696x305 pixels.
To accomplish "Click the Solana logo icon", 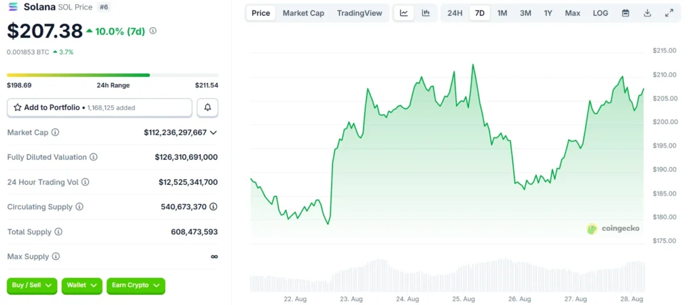I will pyautogui.click(x=13, y=7).
